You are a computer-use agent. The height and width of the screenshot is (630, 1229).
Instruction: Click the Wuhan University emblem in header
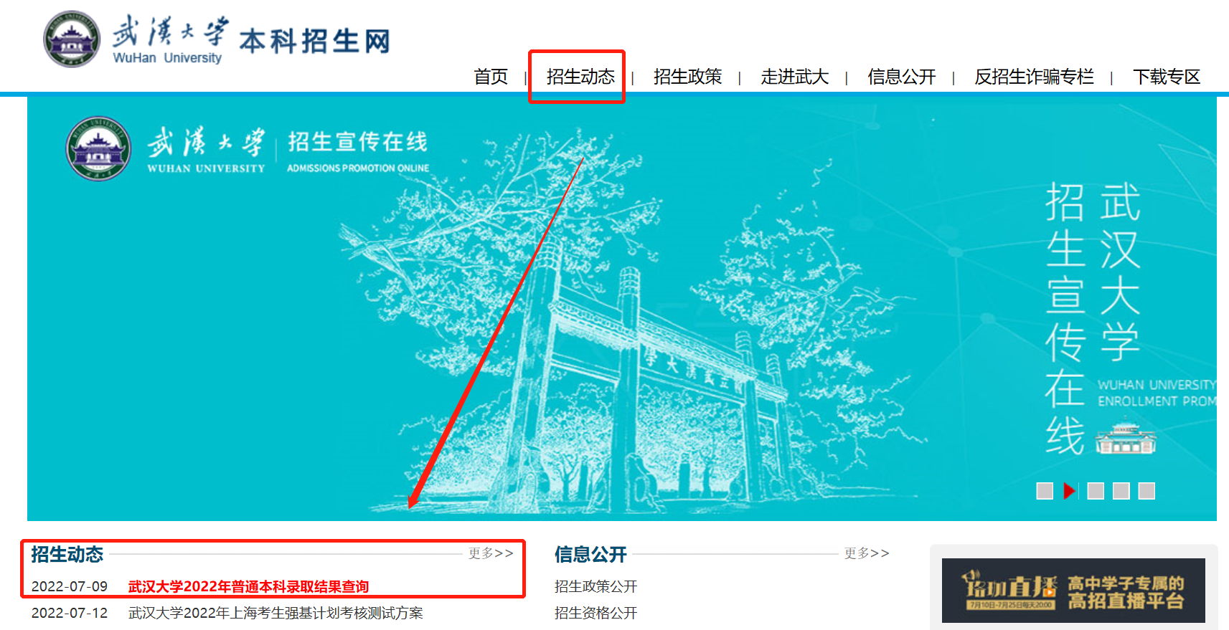tap(72, 39)
